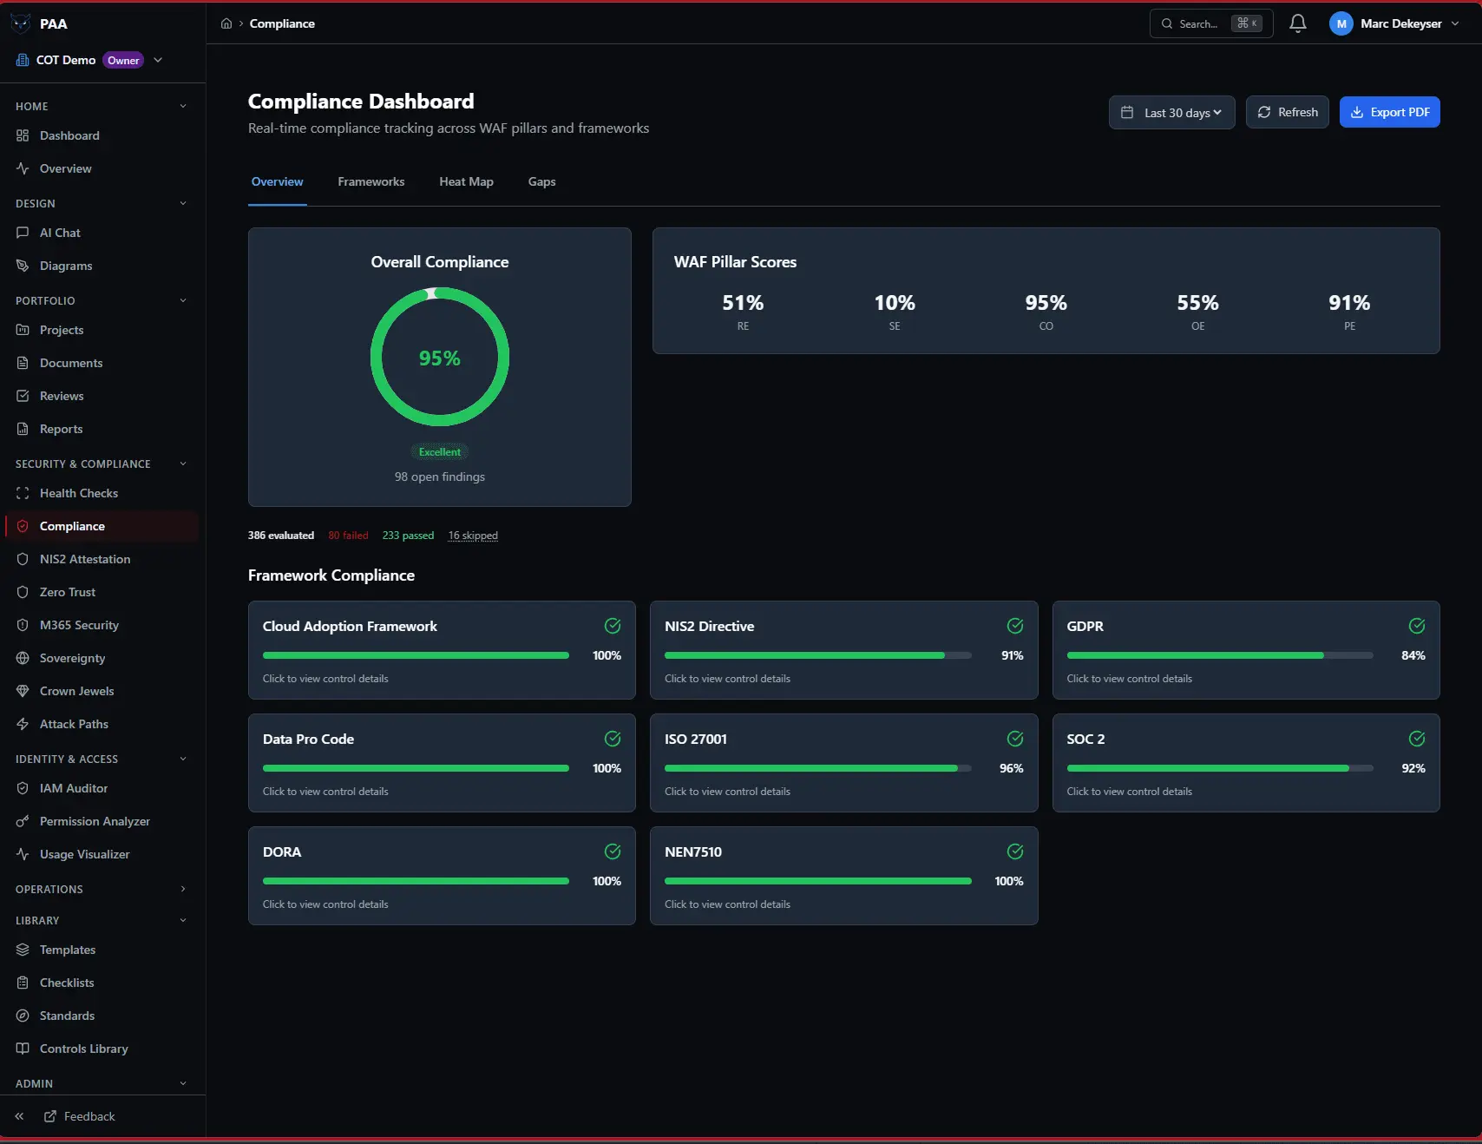Open the home breadcrumb icon

(226, 23)
